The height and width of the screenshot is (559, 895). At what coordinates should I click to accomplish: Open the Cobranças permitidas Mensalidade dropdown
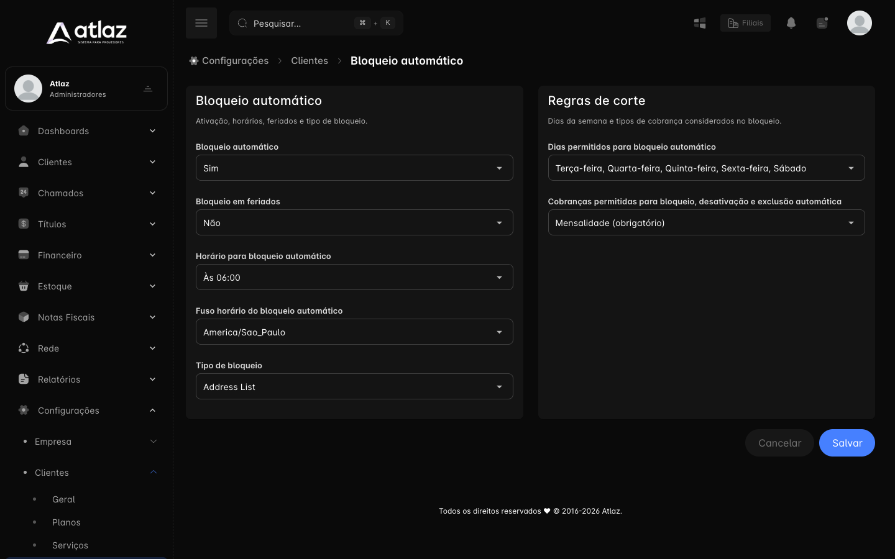click(706, 222)
